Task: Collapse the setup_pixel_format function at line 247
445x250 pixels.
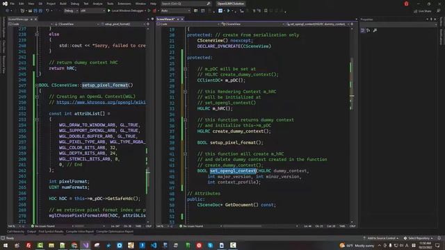Action: [37, 85]
